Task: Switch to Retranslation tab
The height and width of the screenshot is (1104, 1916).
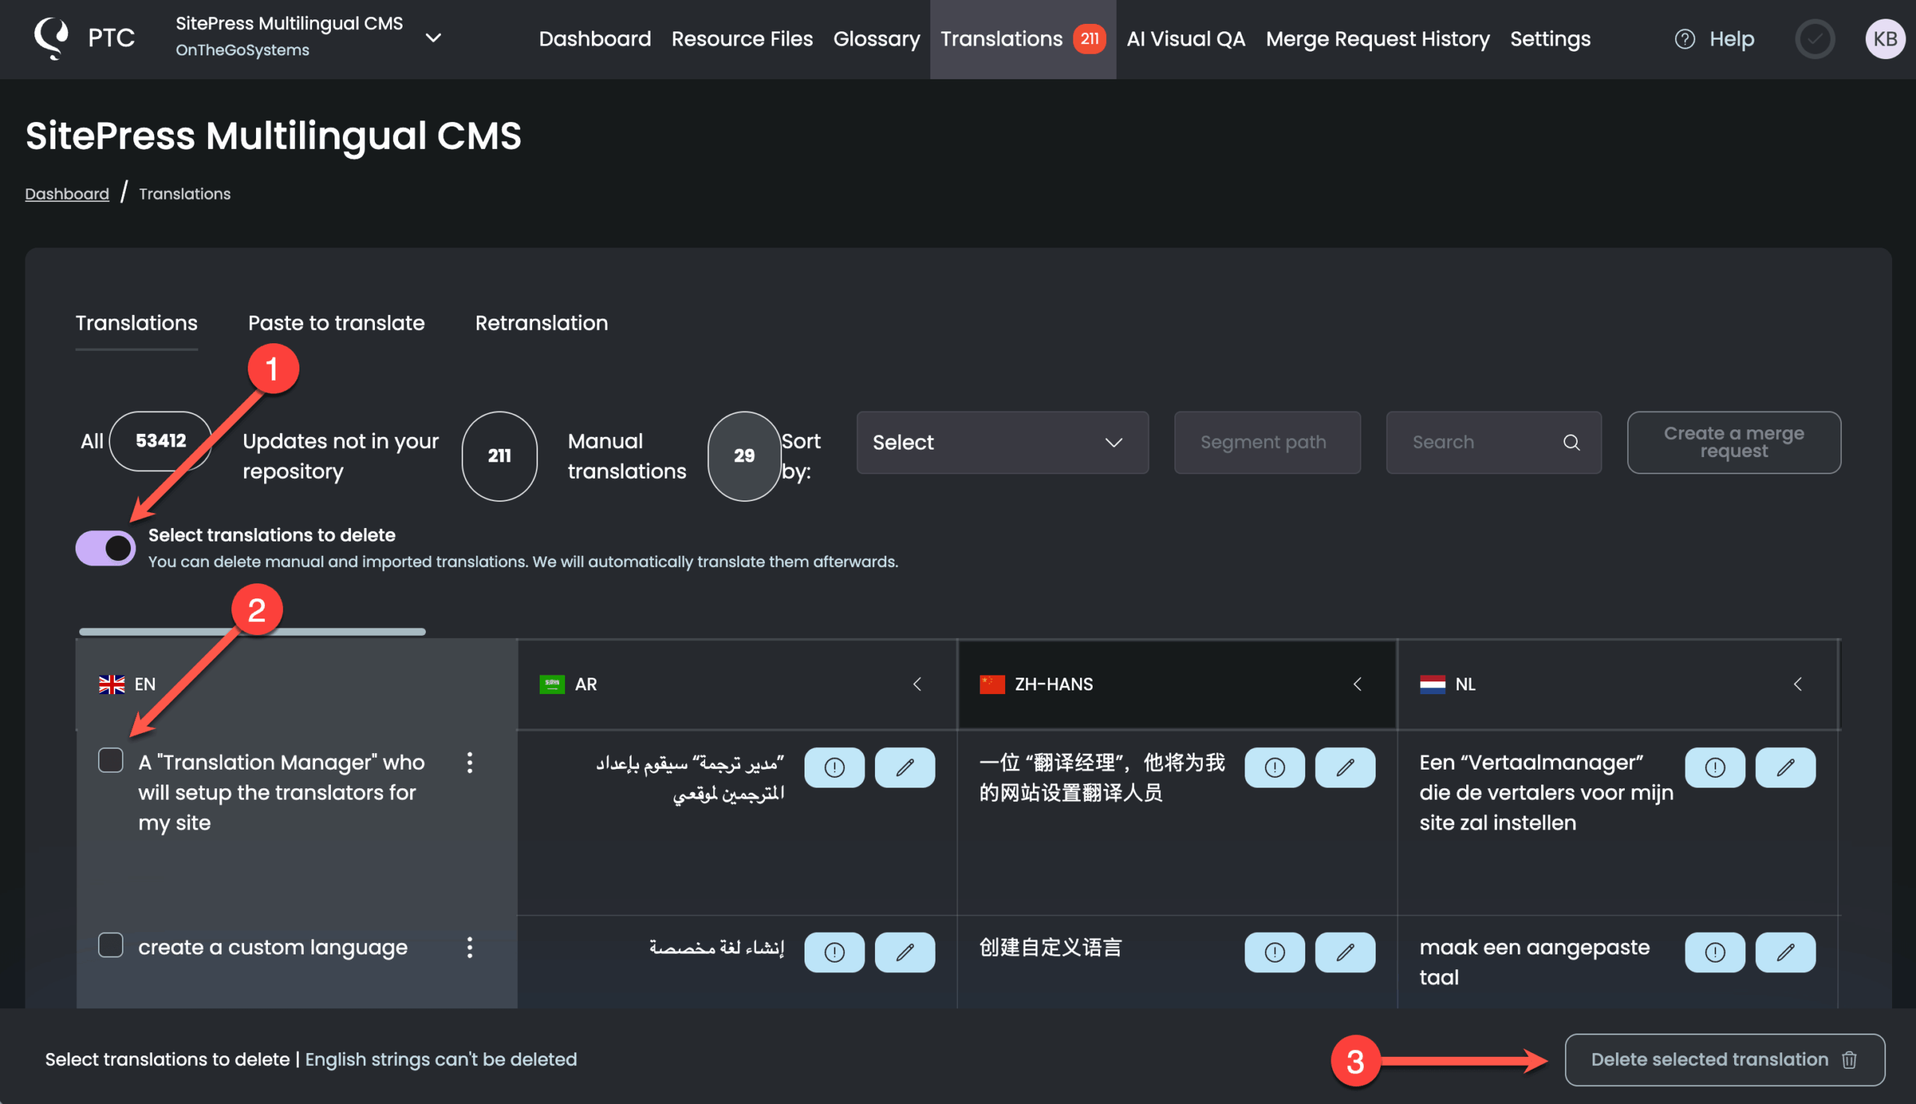Action: pyautogui.click(x=542, y=323)
